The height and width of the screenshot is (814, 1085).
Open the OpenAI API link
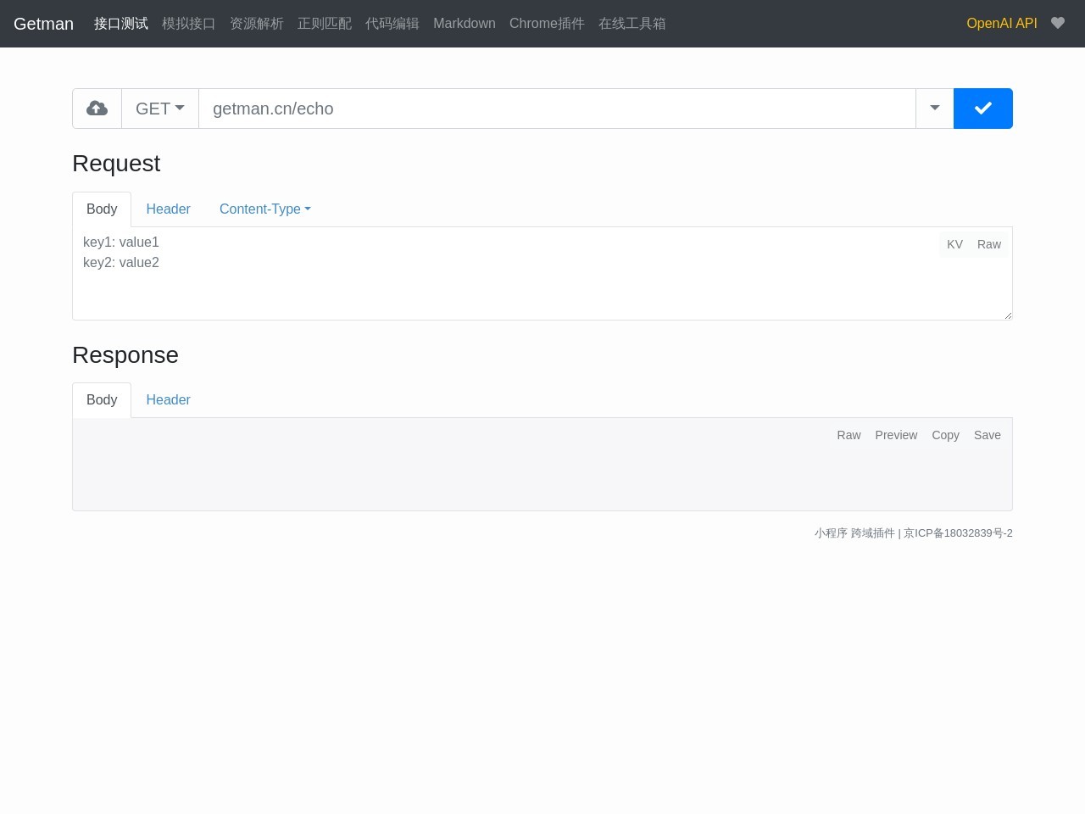tap(1001, 24)
